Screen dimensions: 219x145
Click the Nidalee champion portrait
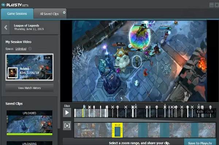13,73
